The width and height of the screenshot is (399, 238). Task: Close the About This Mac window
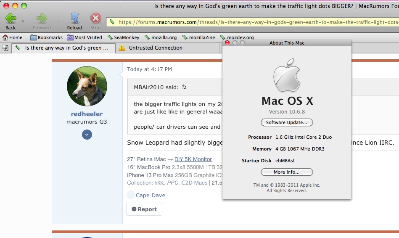pos(227,43)
